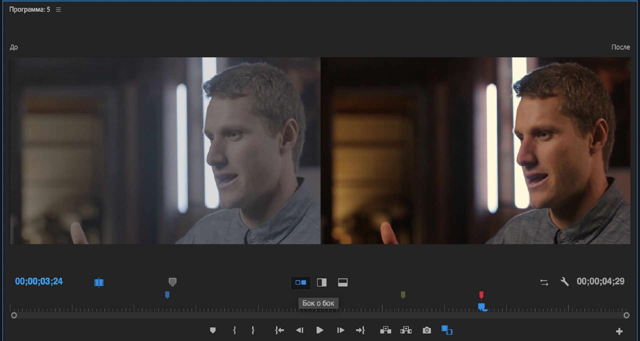Click the gray reference marker icon

click(172, 282)
